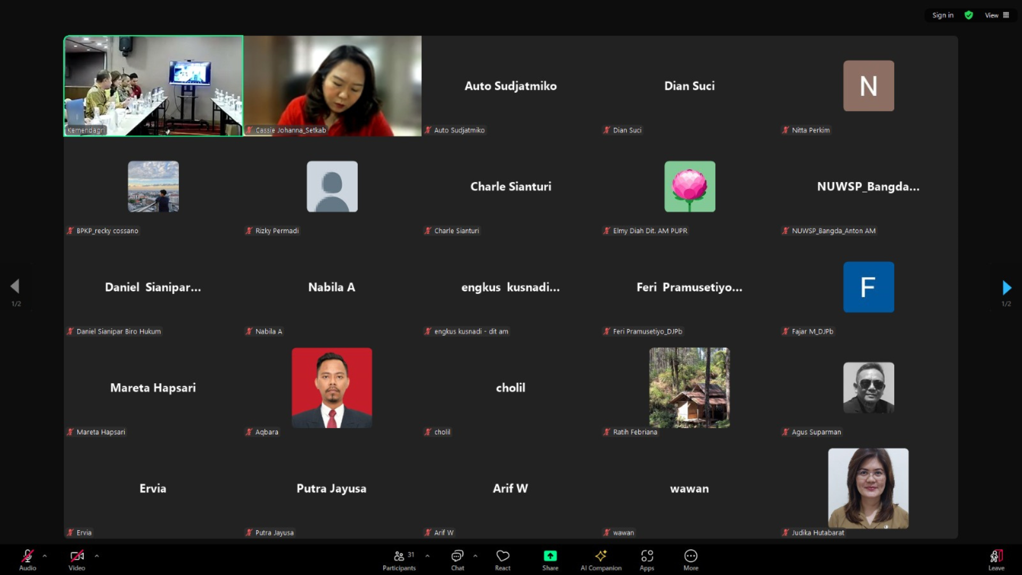
Task: Click the Feri Pramusetiyo participant tile
Action: point(689,287)
